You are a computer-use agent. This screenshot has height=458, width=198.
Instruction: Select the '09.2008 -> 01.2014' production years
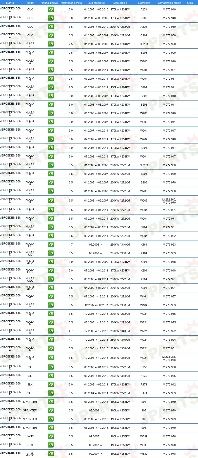96,236
